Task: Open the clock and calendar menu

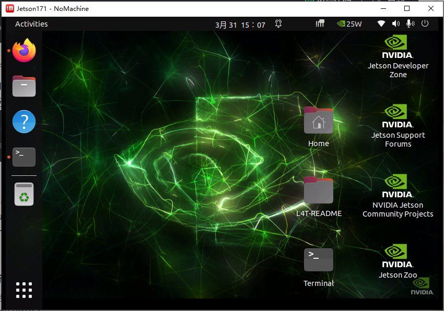Action: point(240,25)
